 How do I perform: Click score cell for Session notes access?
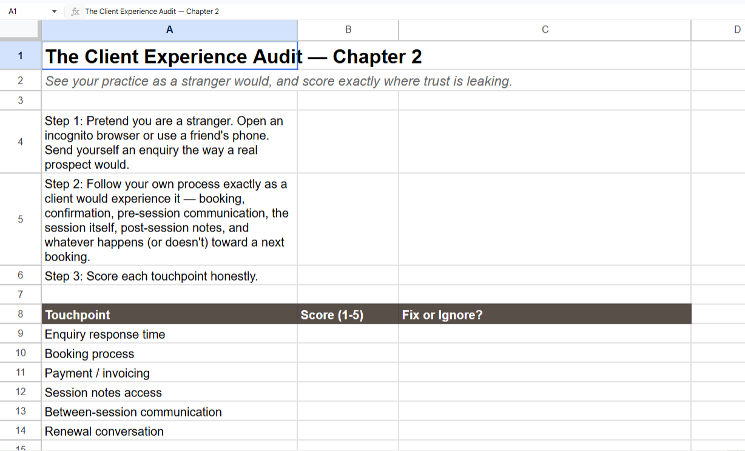(348, 392)
